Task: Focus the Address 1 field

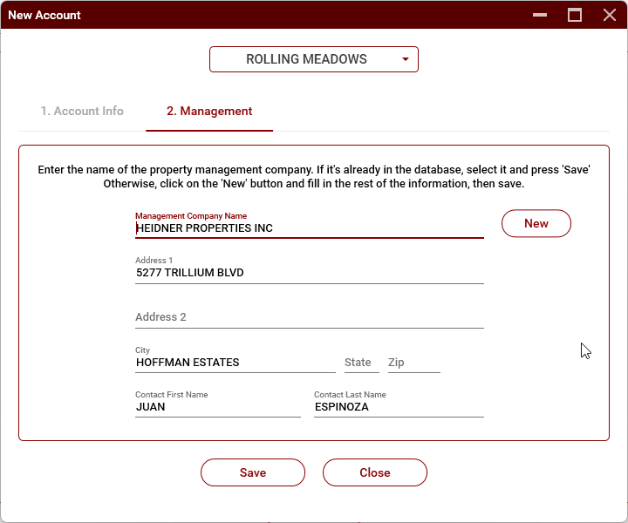Action: pyautogui.click(x=309, y=273)
